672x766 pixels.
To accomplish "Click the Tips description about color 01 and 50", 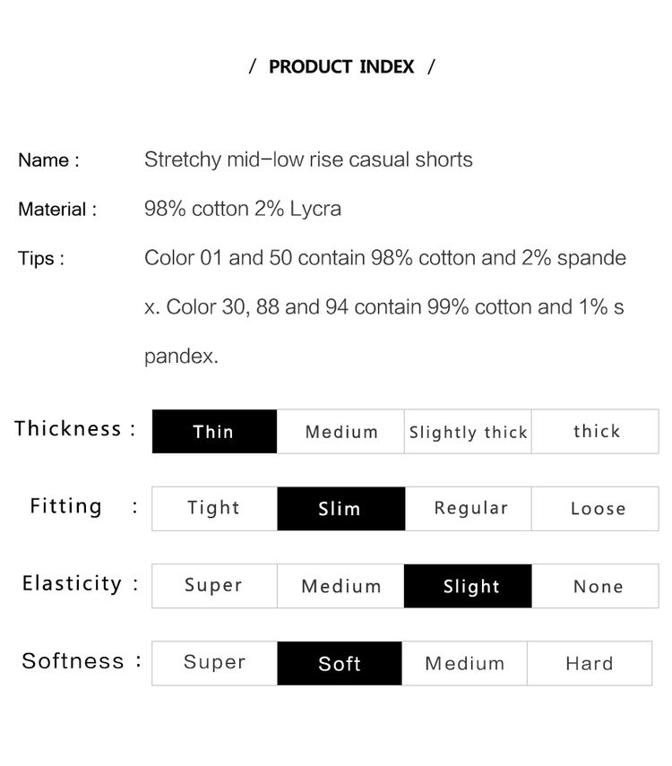I will click(x=385, y=306).
